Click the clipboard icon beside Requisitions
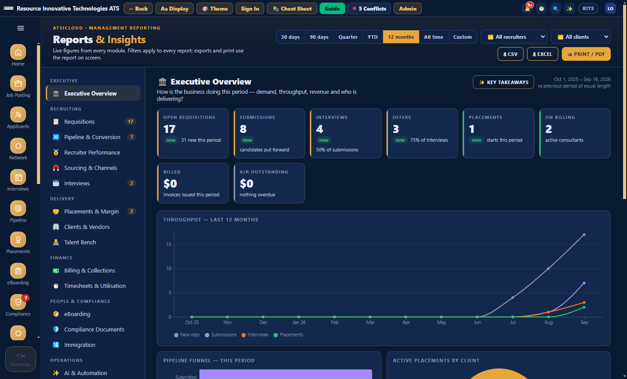This screenshot has width=627, height=379. 56,122
